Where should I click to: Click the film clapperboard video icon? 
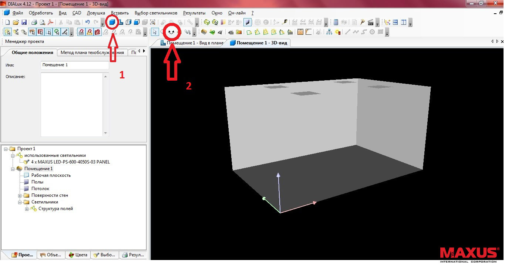(x=371, y=23)
